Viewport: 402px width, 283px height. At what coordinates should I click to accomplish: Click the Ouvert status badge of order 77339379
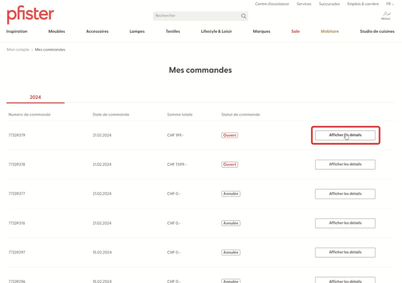click(x=229, y=135)
